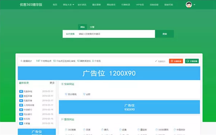Expand the 网址大全 navigation dropdown
Viewport: 216px width, 135px height.
[x=68, y=5]
